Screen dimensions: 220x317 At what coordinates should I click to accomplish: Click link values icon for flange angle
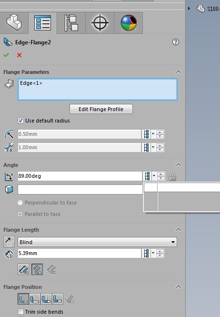(148, 176)
